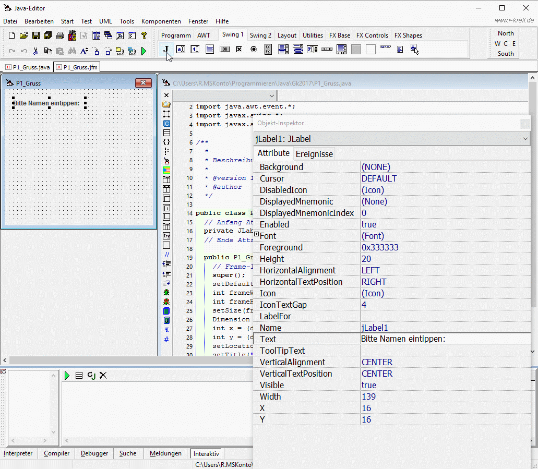
Task: Pick the JButton OK component icon
Action: point(224,50)
